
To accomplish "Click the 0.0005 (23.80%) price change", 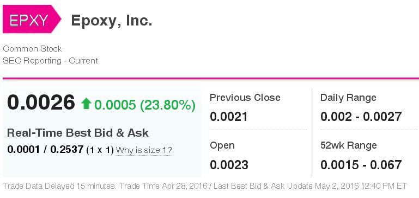I will click(145, 105).
